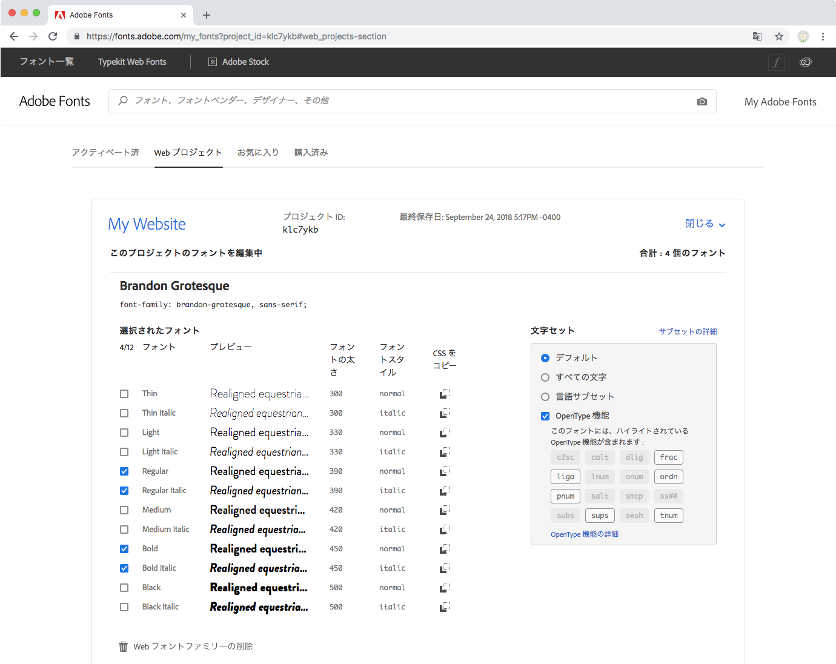Enable the Thin font checkbox
Screen dimensions: 836x664
(124, 394)
